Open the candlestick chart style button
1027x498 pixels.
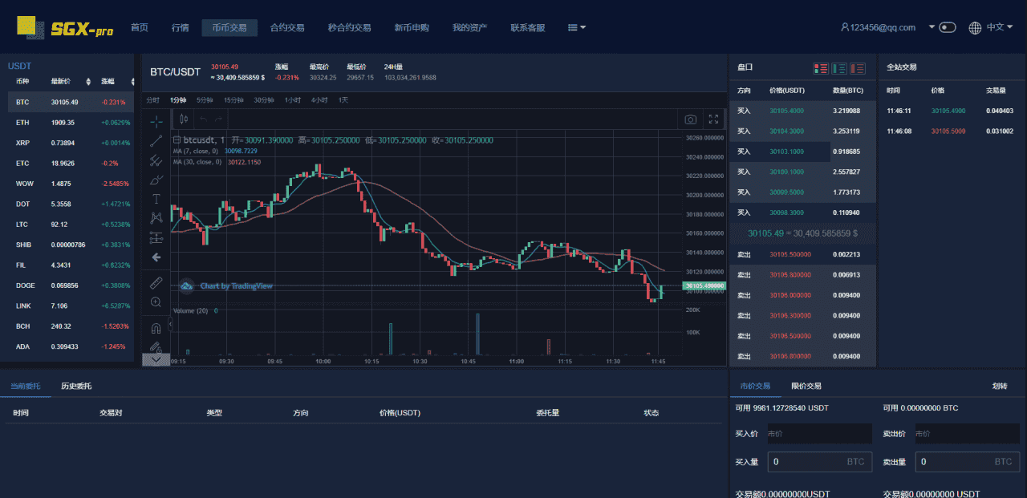[184, 119]
